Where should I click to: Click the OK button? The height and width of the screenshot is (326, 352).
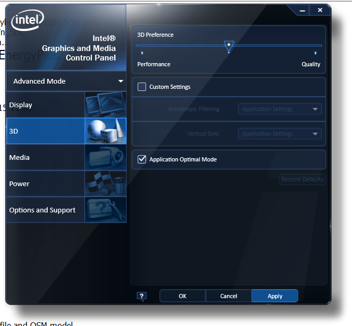[182, 296]
